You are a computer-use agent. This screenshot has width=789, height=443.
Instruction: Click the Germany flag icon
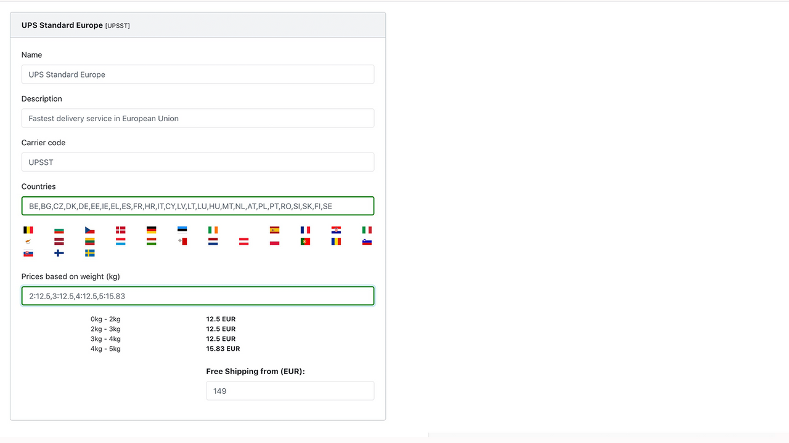tap(151, 230)
